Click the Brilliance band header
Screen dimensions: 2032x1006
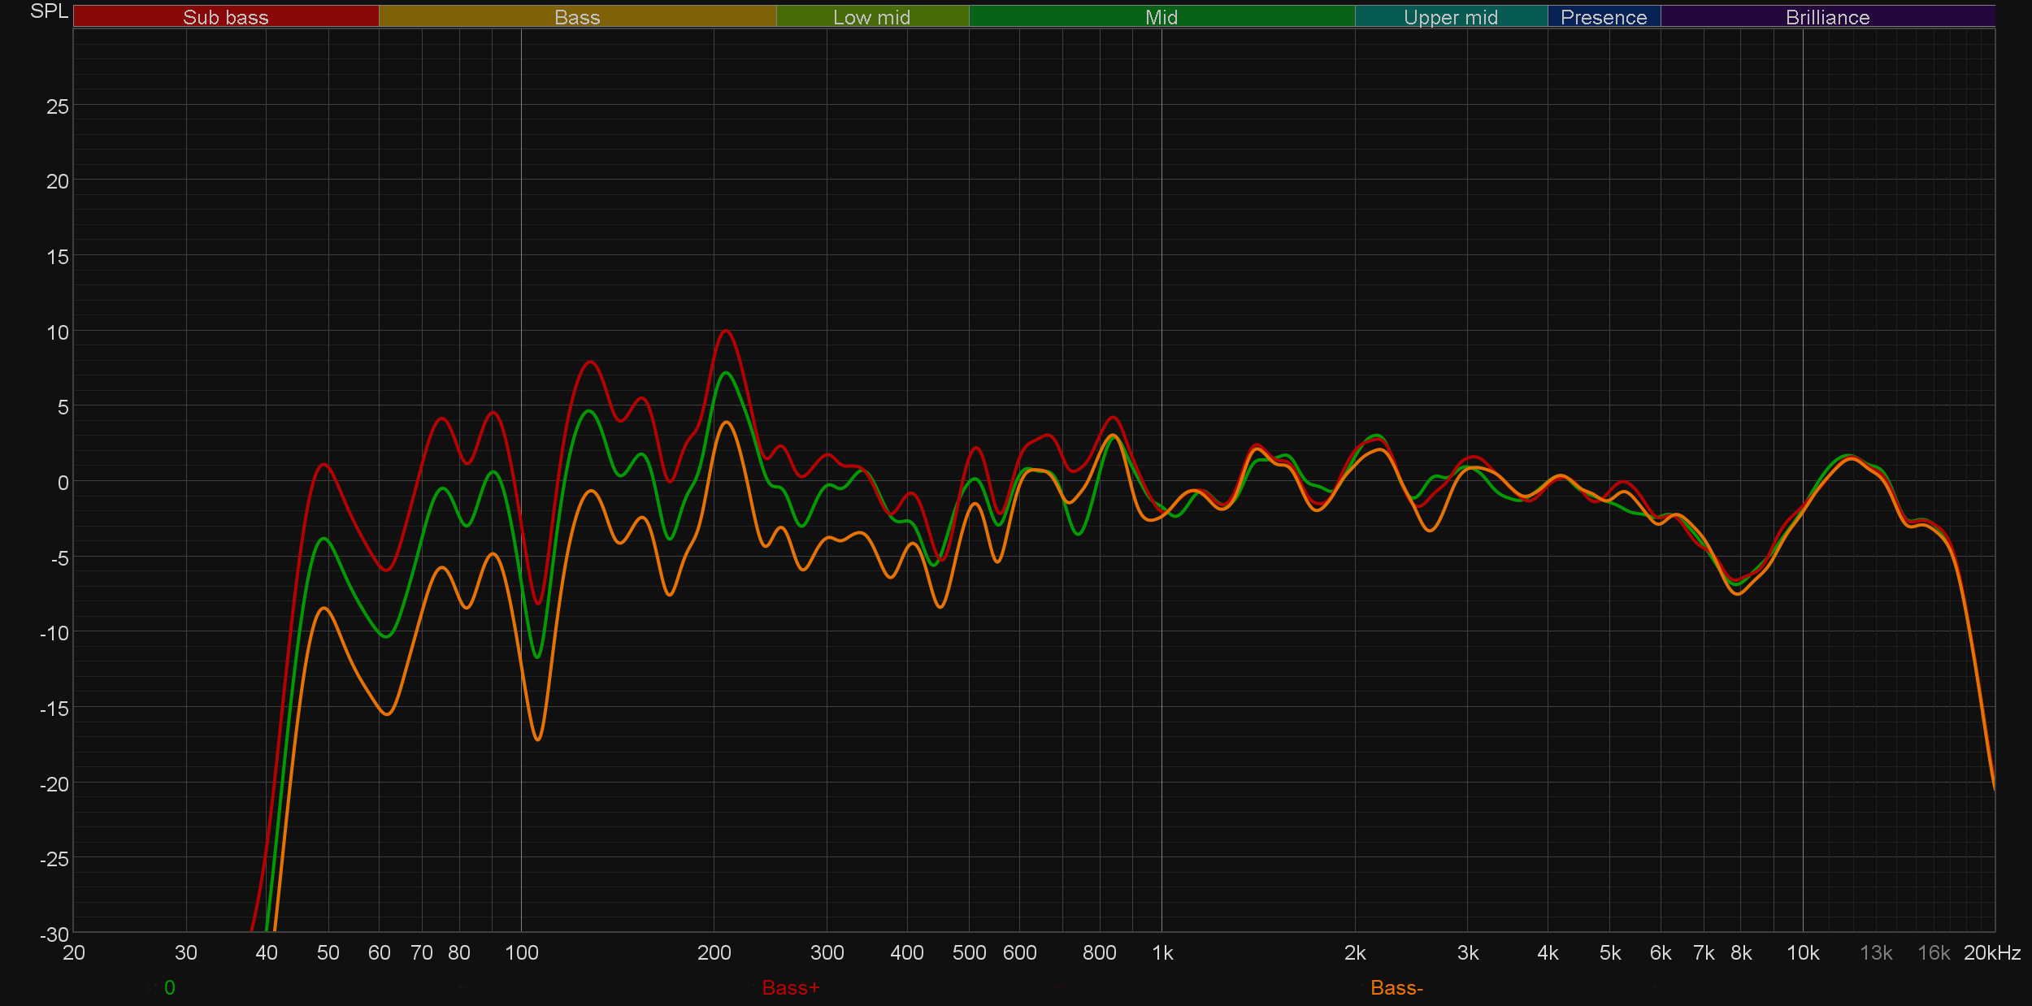point(1827,17)
